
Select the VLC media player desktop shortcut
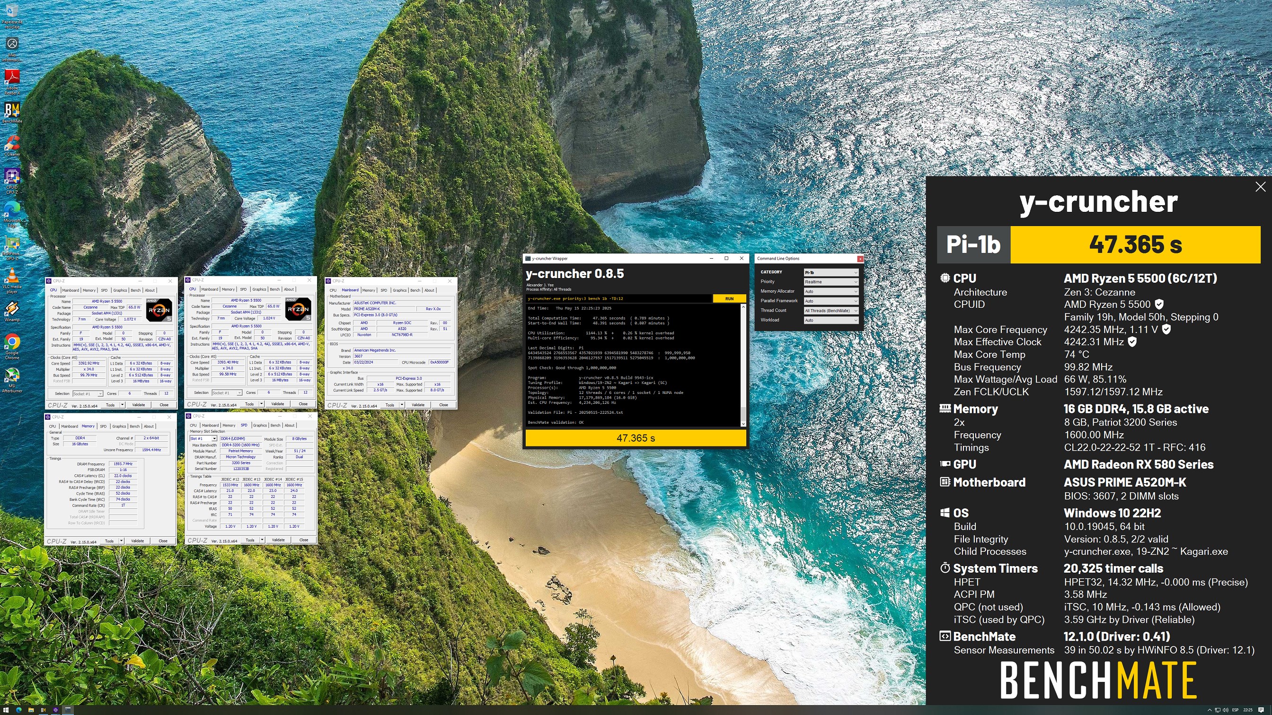pos(12,281)
